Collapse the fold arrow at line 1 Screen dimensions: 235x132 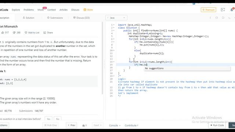click(x=114, y=25)
